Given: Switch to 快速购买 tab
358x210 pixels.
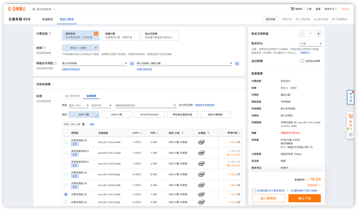Looking at the screenshot, I should [x=48, y=19].
